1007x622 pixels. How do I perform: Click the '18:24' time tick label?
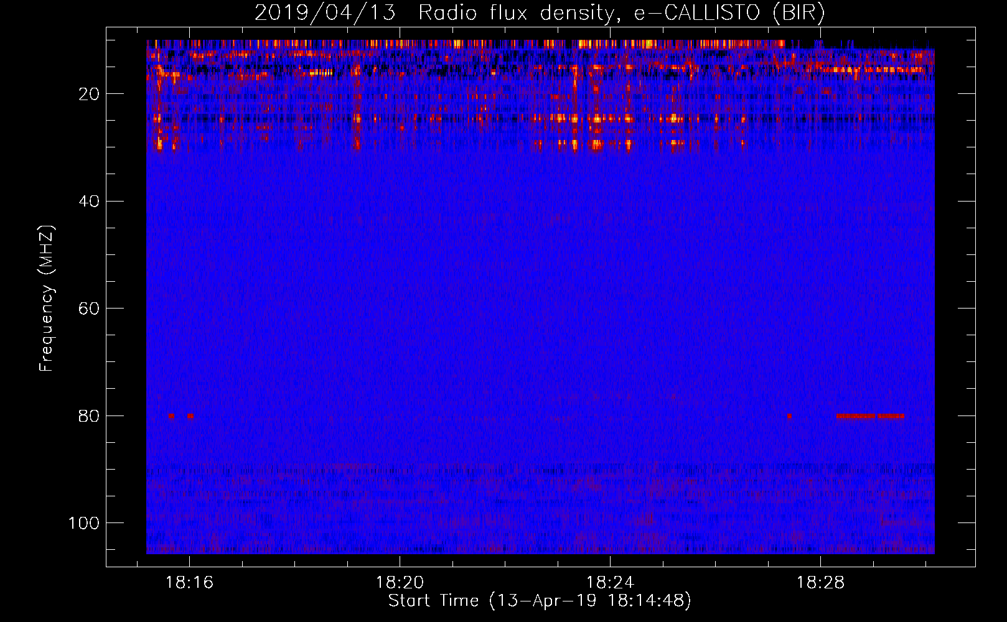pos(610,583)
